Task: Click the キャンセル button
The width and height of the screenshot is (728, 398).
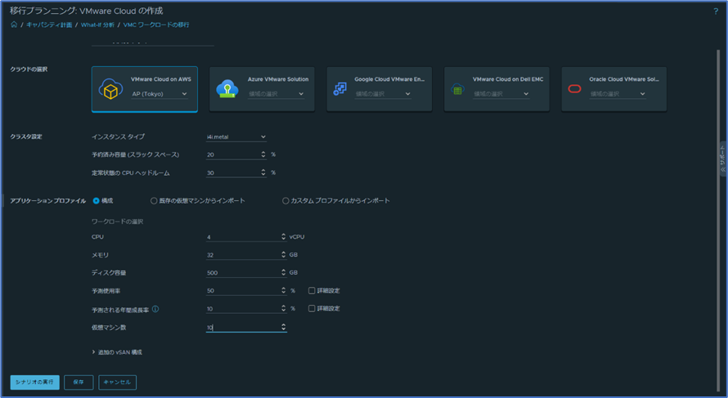Action: 118,382
